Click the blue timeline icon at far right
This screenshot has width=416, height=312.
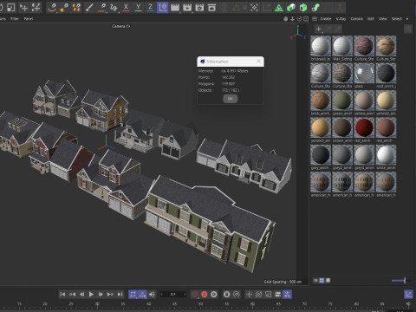pyautogui.click(x=408, y=295)
